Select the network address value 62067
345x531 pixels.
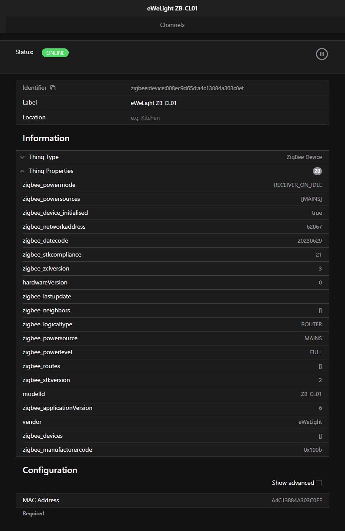coord(314,227)
